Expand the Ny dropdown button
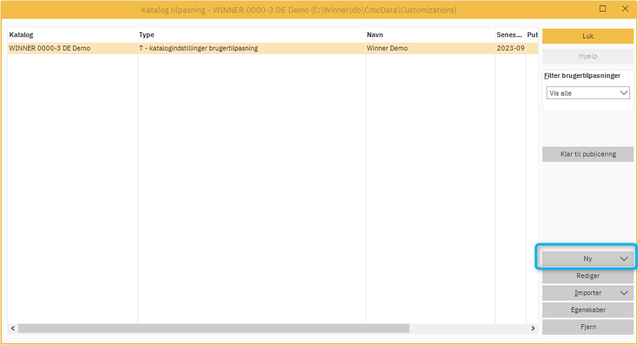This screenshot has width=638, height=345. click(623, 259)
